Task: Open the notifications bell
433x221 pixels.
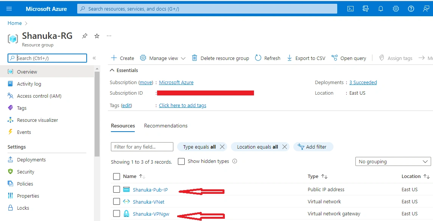Action: 381,9
